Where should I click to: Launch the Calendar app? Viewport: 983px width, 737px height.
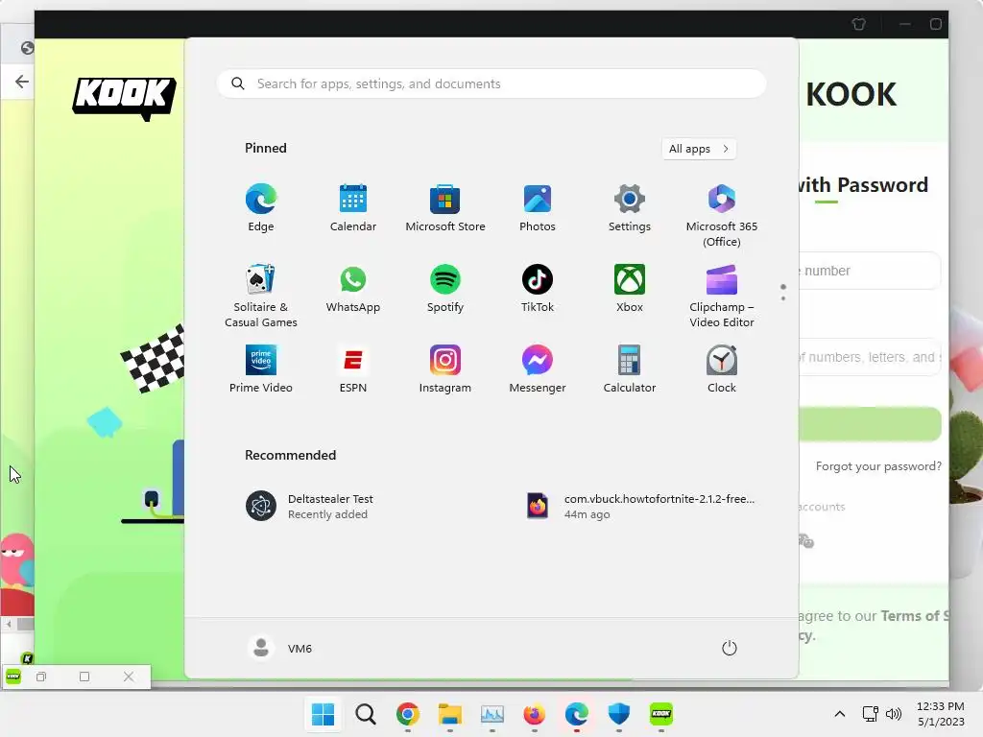(353, 208)
